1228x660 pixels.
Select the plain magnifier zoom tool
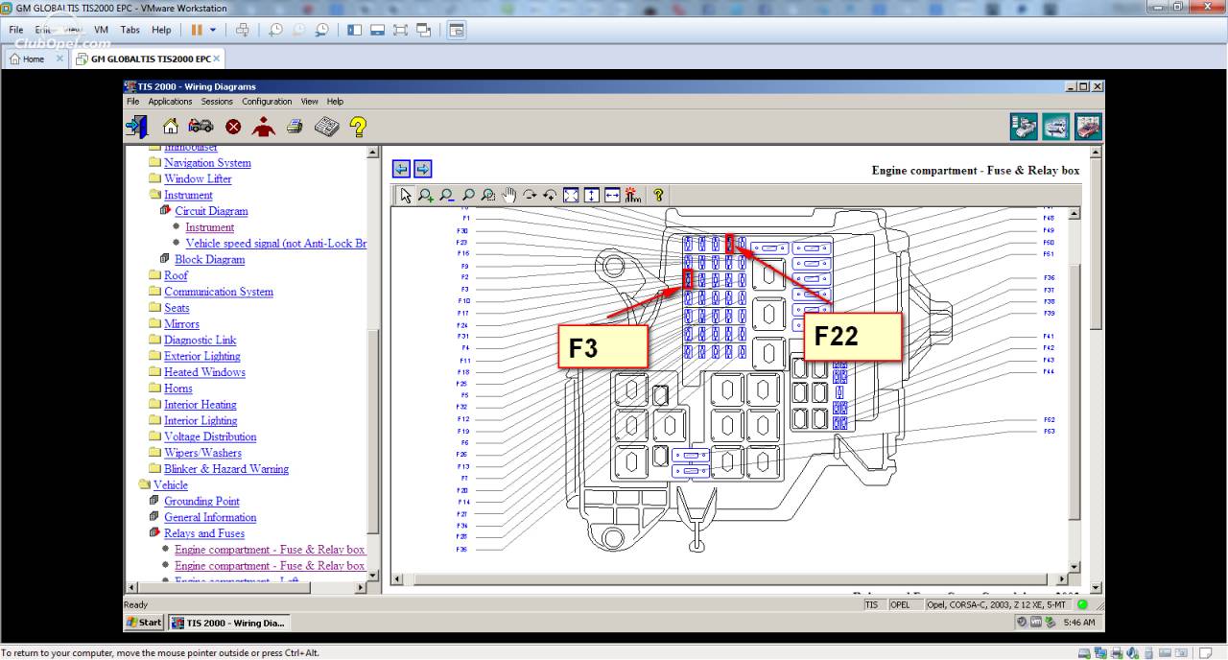click(468, 195)
